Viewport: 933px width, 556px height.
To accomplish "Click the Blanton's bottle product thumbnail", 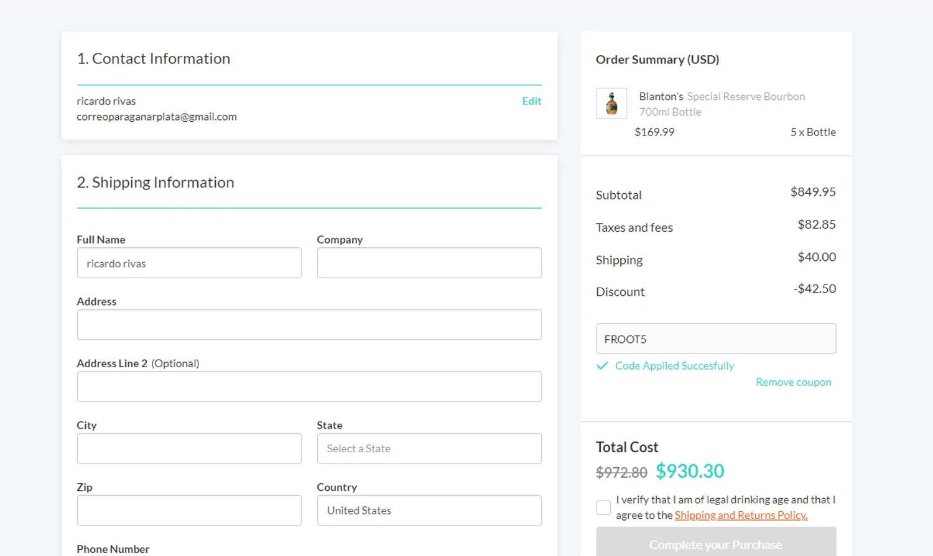I will [x=611, y=103].
